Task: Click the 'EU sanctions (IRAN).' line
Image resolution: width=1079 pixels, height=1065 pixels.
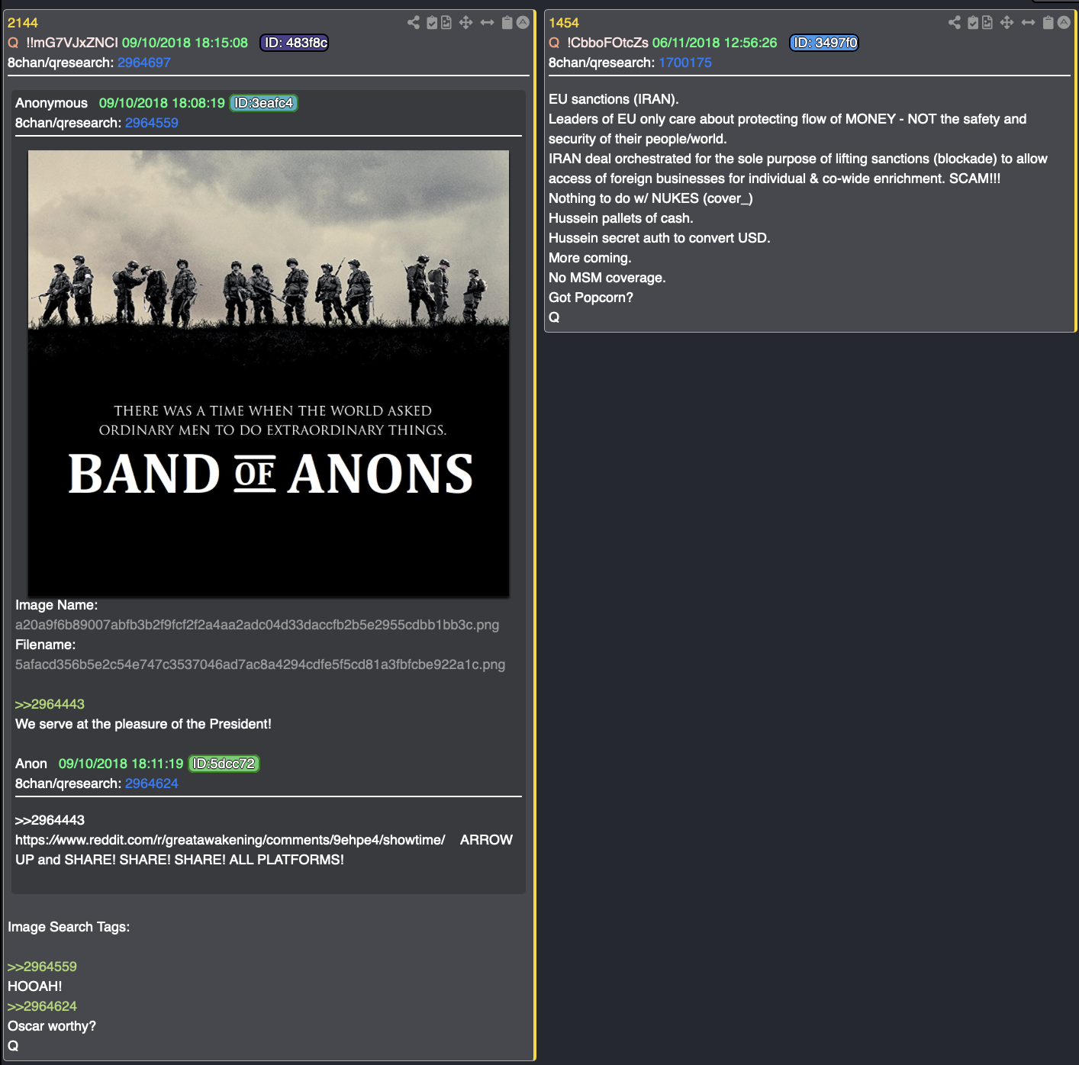Action: [x=614, y=99]
